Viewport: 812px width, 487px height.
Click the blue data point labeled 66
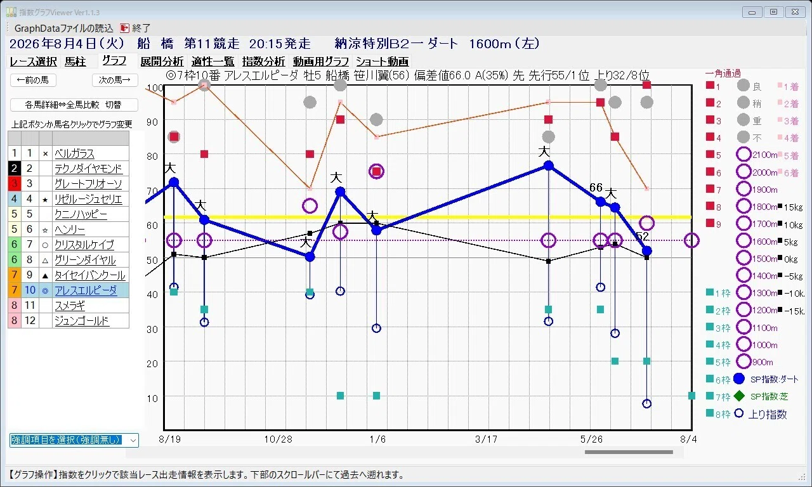point(600,202)
